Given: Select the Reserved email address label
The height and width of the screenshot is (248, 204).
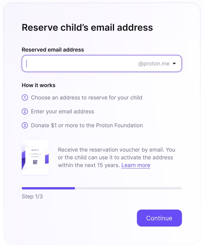Looking at the screenshot, I should click(x=53, y=49).
